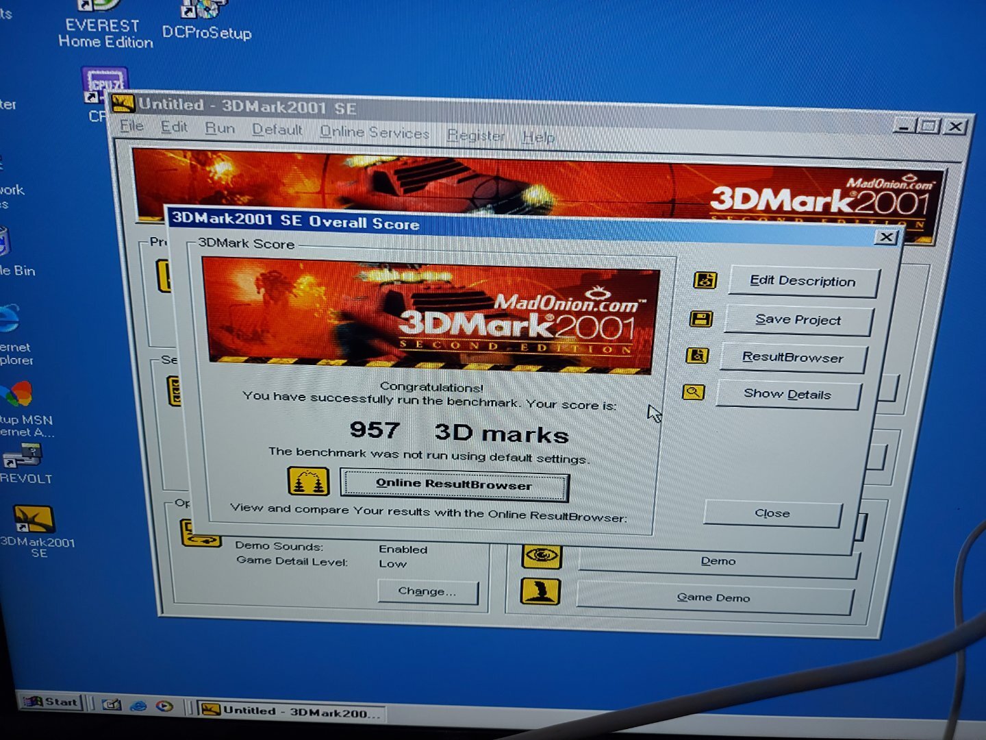Click the CPU-Z desktop shortcut icon

104,86
